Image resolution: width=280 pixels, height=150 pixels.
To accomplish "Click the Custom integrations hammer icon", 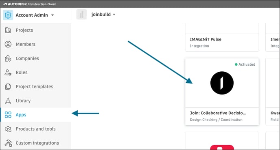I will pos(8,143).
